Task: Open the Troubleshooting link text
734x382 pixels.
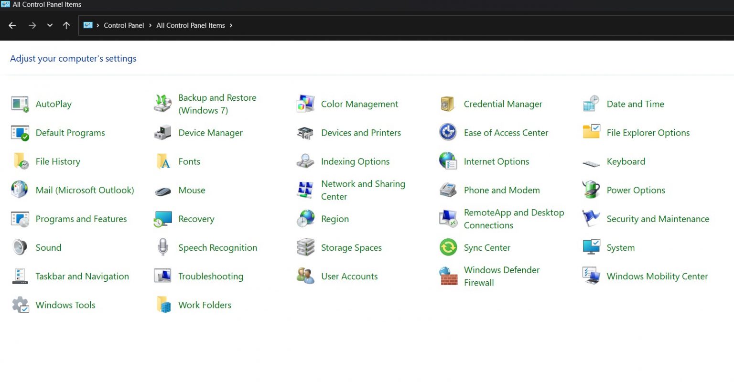Action: (x=211, y=276)
